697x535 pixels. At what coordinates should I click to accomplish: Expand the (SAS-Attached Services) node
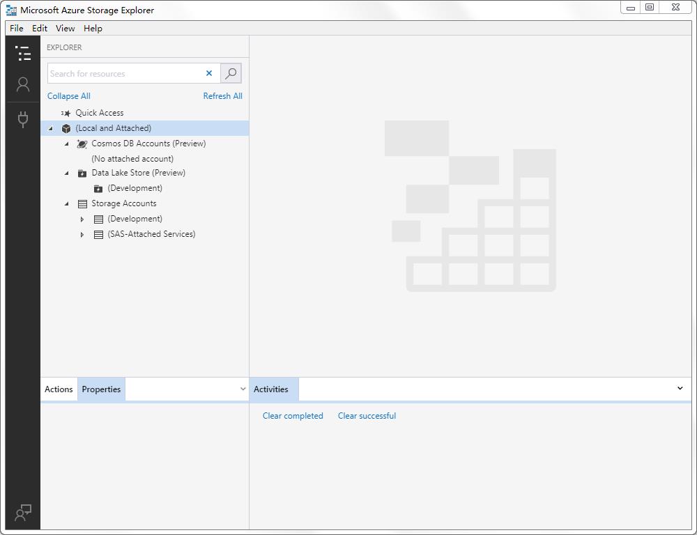click(x=82, y=235)
